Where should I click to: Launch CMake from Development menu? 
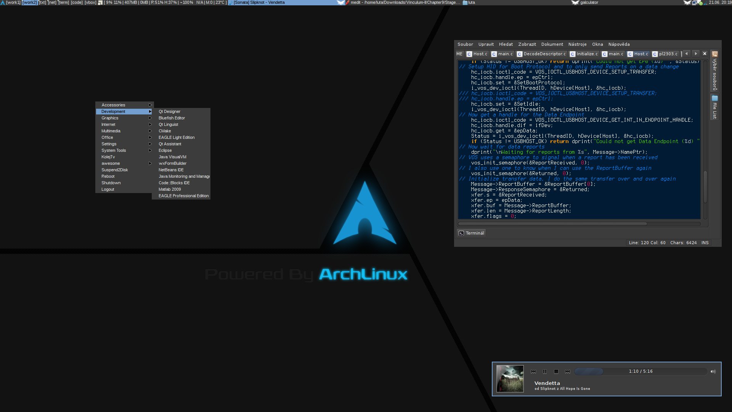pos(181,131)
